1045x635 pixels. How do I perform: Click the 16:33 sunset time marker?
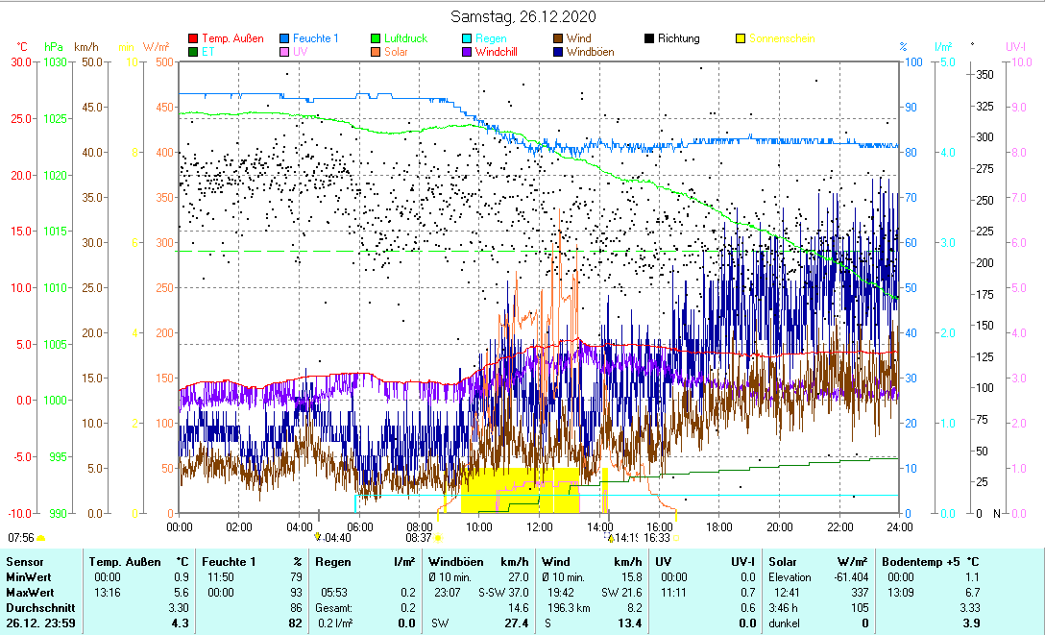tap(657, 538)
